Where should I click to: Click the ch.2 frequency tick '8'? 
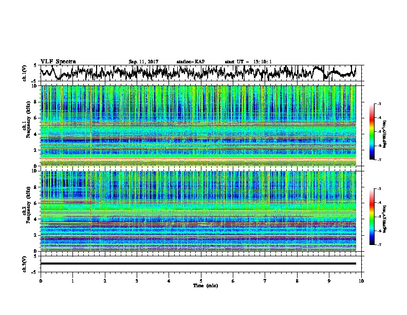click(x=36, y=187)
